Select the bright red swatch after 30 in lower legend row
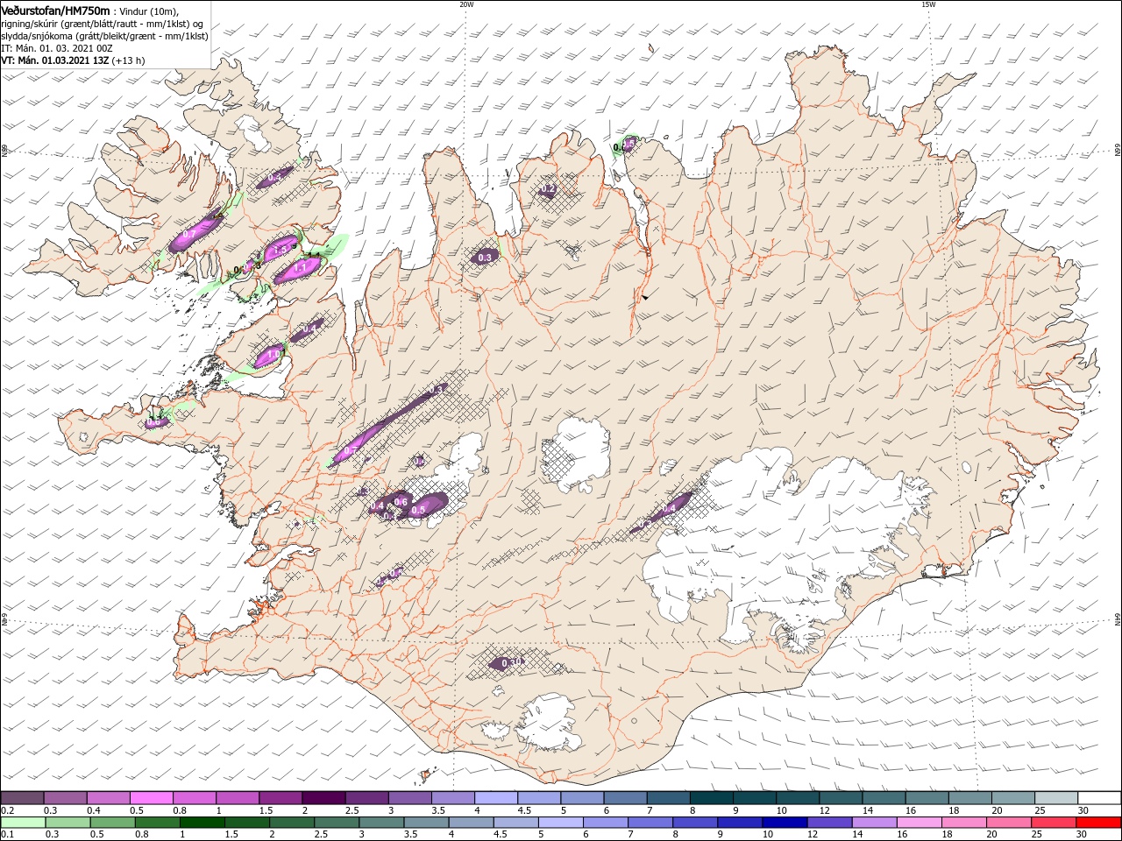Screen dimensions: 1122x841 point(1097,823)
